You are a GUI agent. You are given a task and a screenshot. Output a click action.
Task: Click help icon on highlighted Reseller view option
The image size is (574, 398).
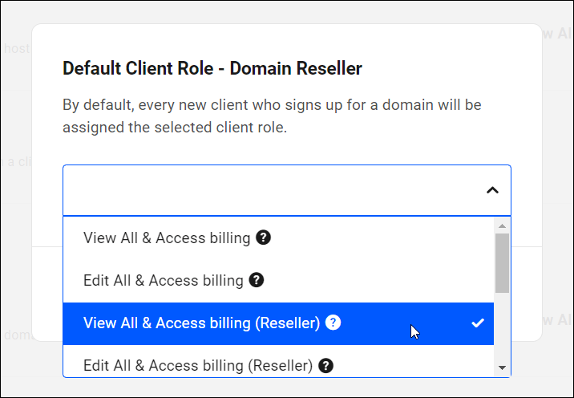333,323
